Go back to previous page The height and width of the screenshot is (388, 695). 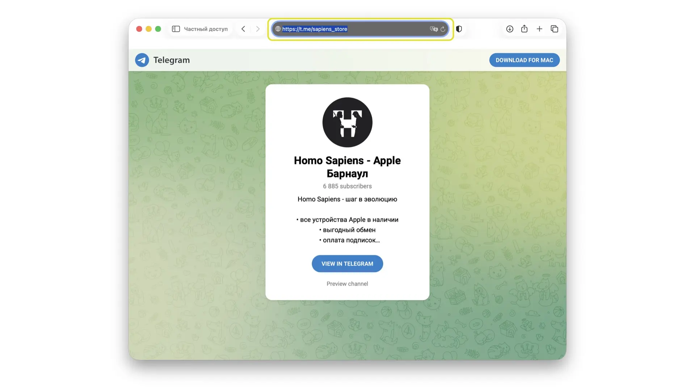tap(243, 29)
